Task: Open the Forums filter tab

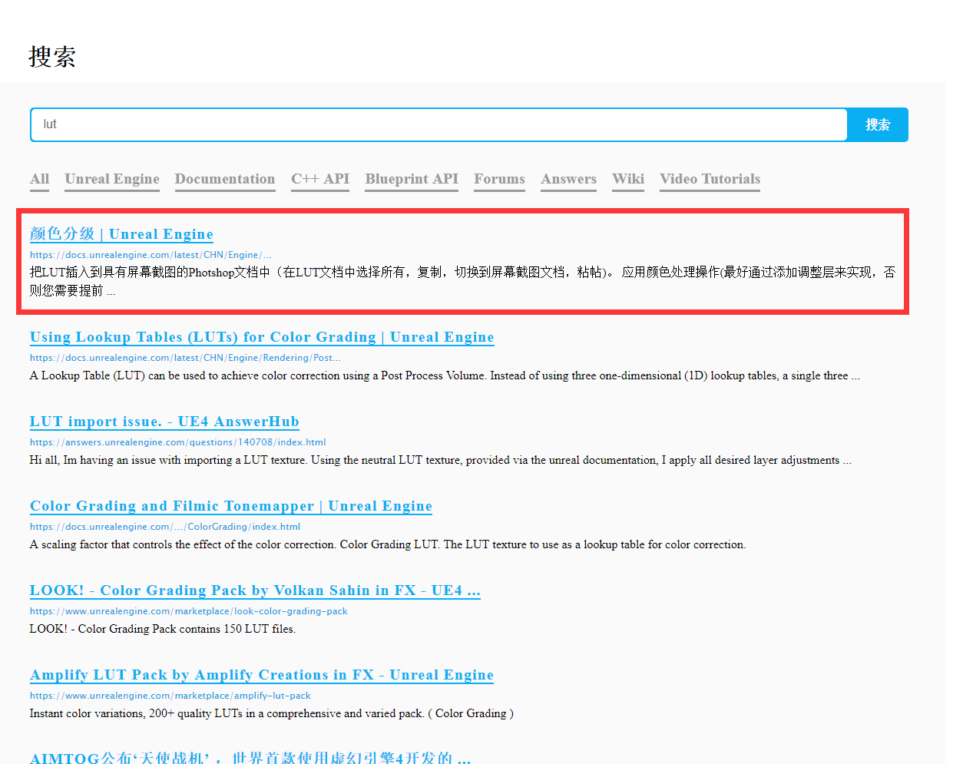Action: coord(499,179)
